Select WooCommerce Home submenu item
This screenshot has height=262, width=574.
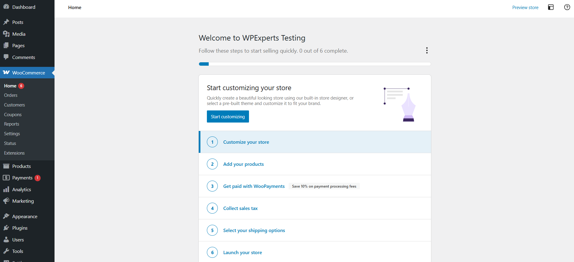coord(10,86)
